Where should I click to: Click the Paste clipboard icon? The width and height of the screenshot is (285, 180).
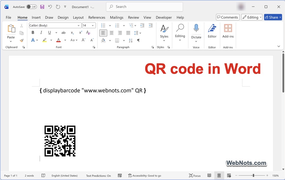[11, 29]
